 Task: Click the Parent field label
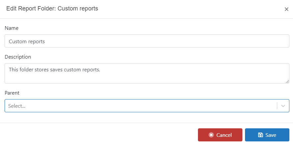click(x=12, y=93)
